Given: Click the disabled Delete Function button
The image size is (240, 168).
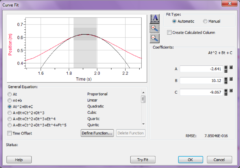Looking at the screenshot, I should (131, 133).
